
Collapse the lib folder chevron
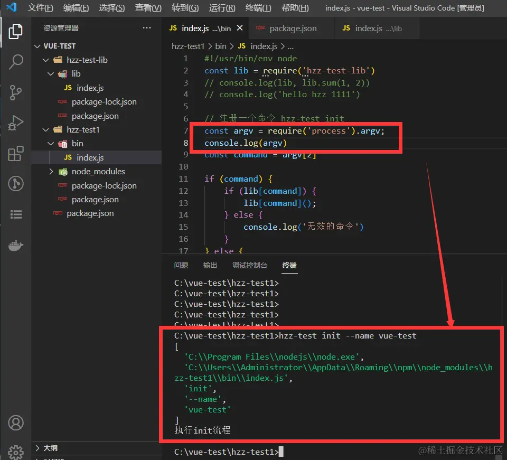51,74
